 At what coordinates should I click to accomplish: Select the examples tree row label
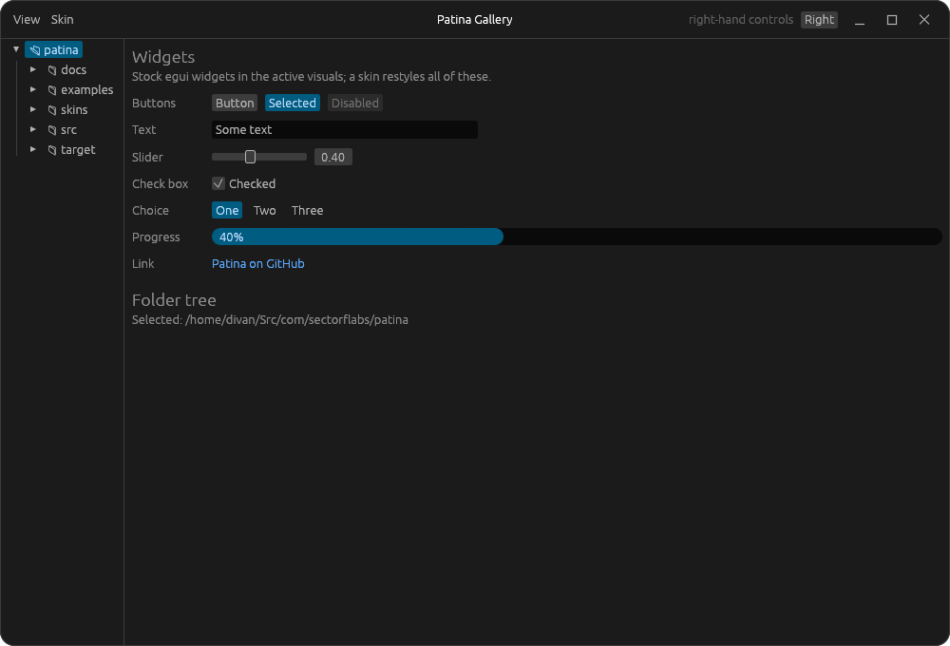click(86, 89)
